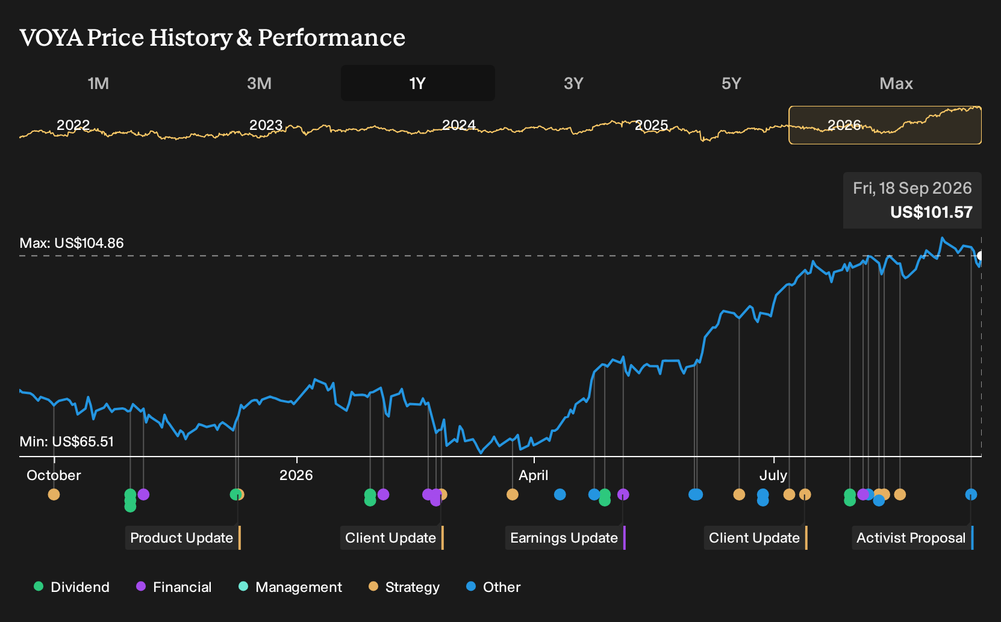Jump to 2023 in the overview chart
The image size is (1001, 622).
(x=266, y=125)
